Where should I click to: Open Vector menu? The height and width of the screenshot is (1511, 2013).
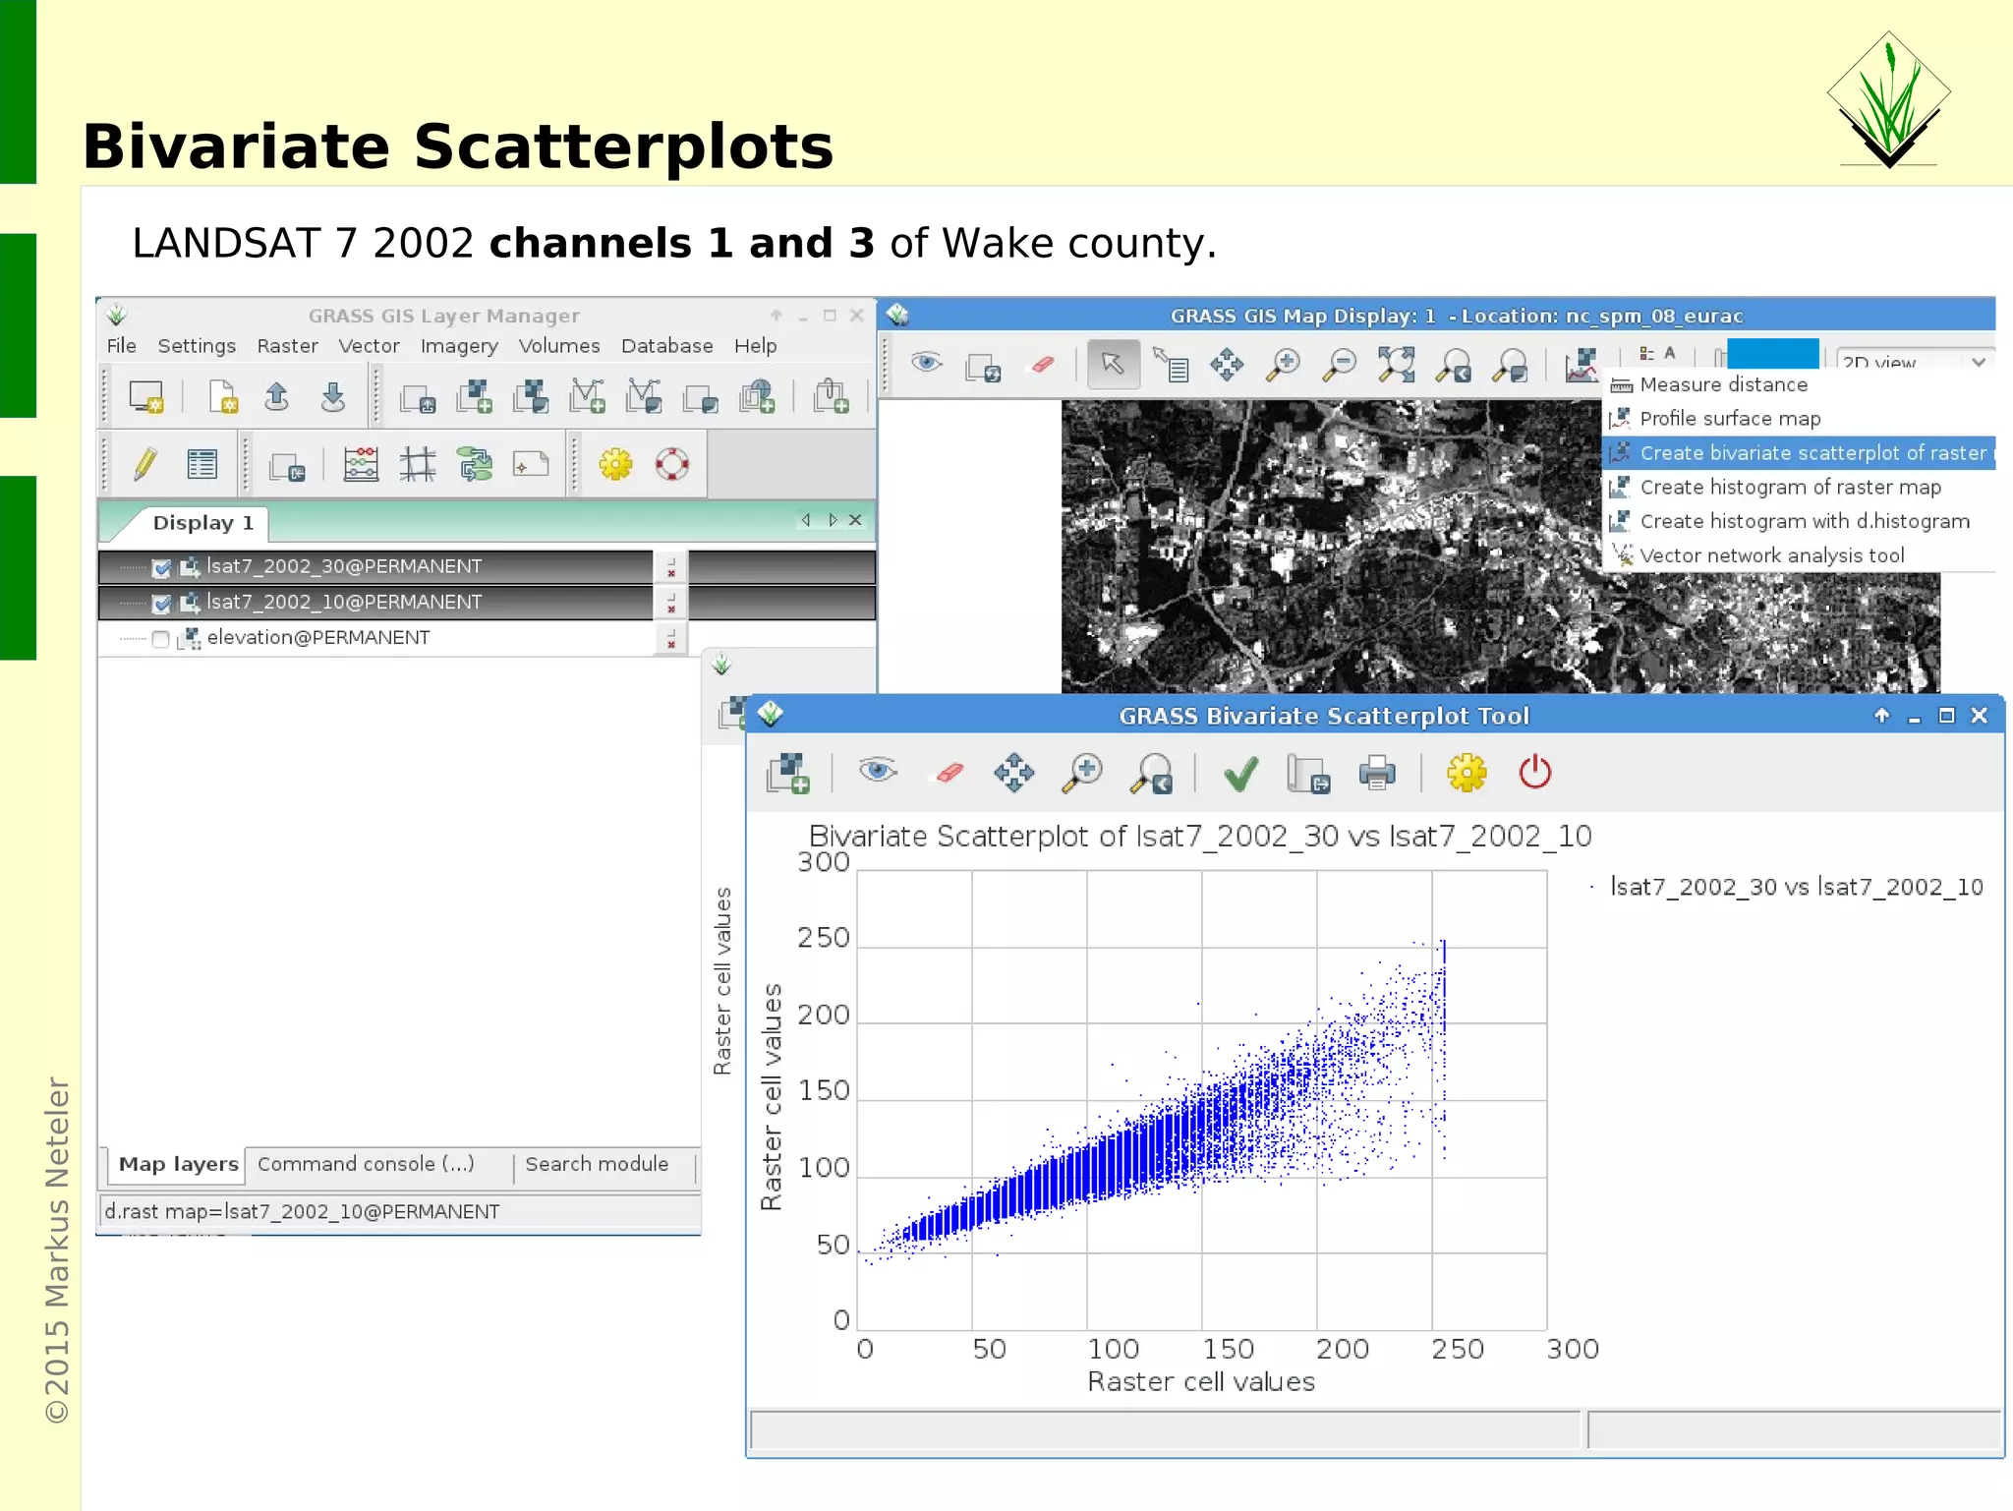click(369, 346)
